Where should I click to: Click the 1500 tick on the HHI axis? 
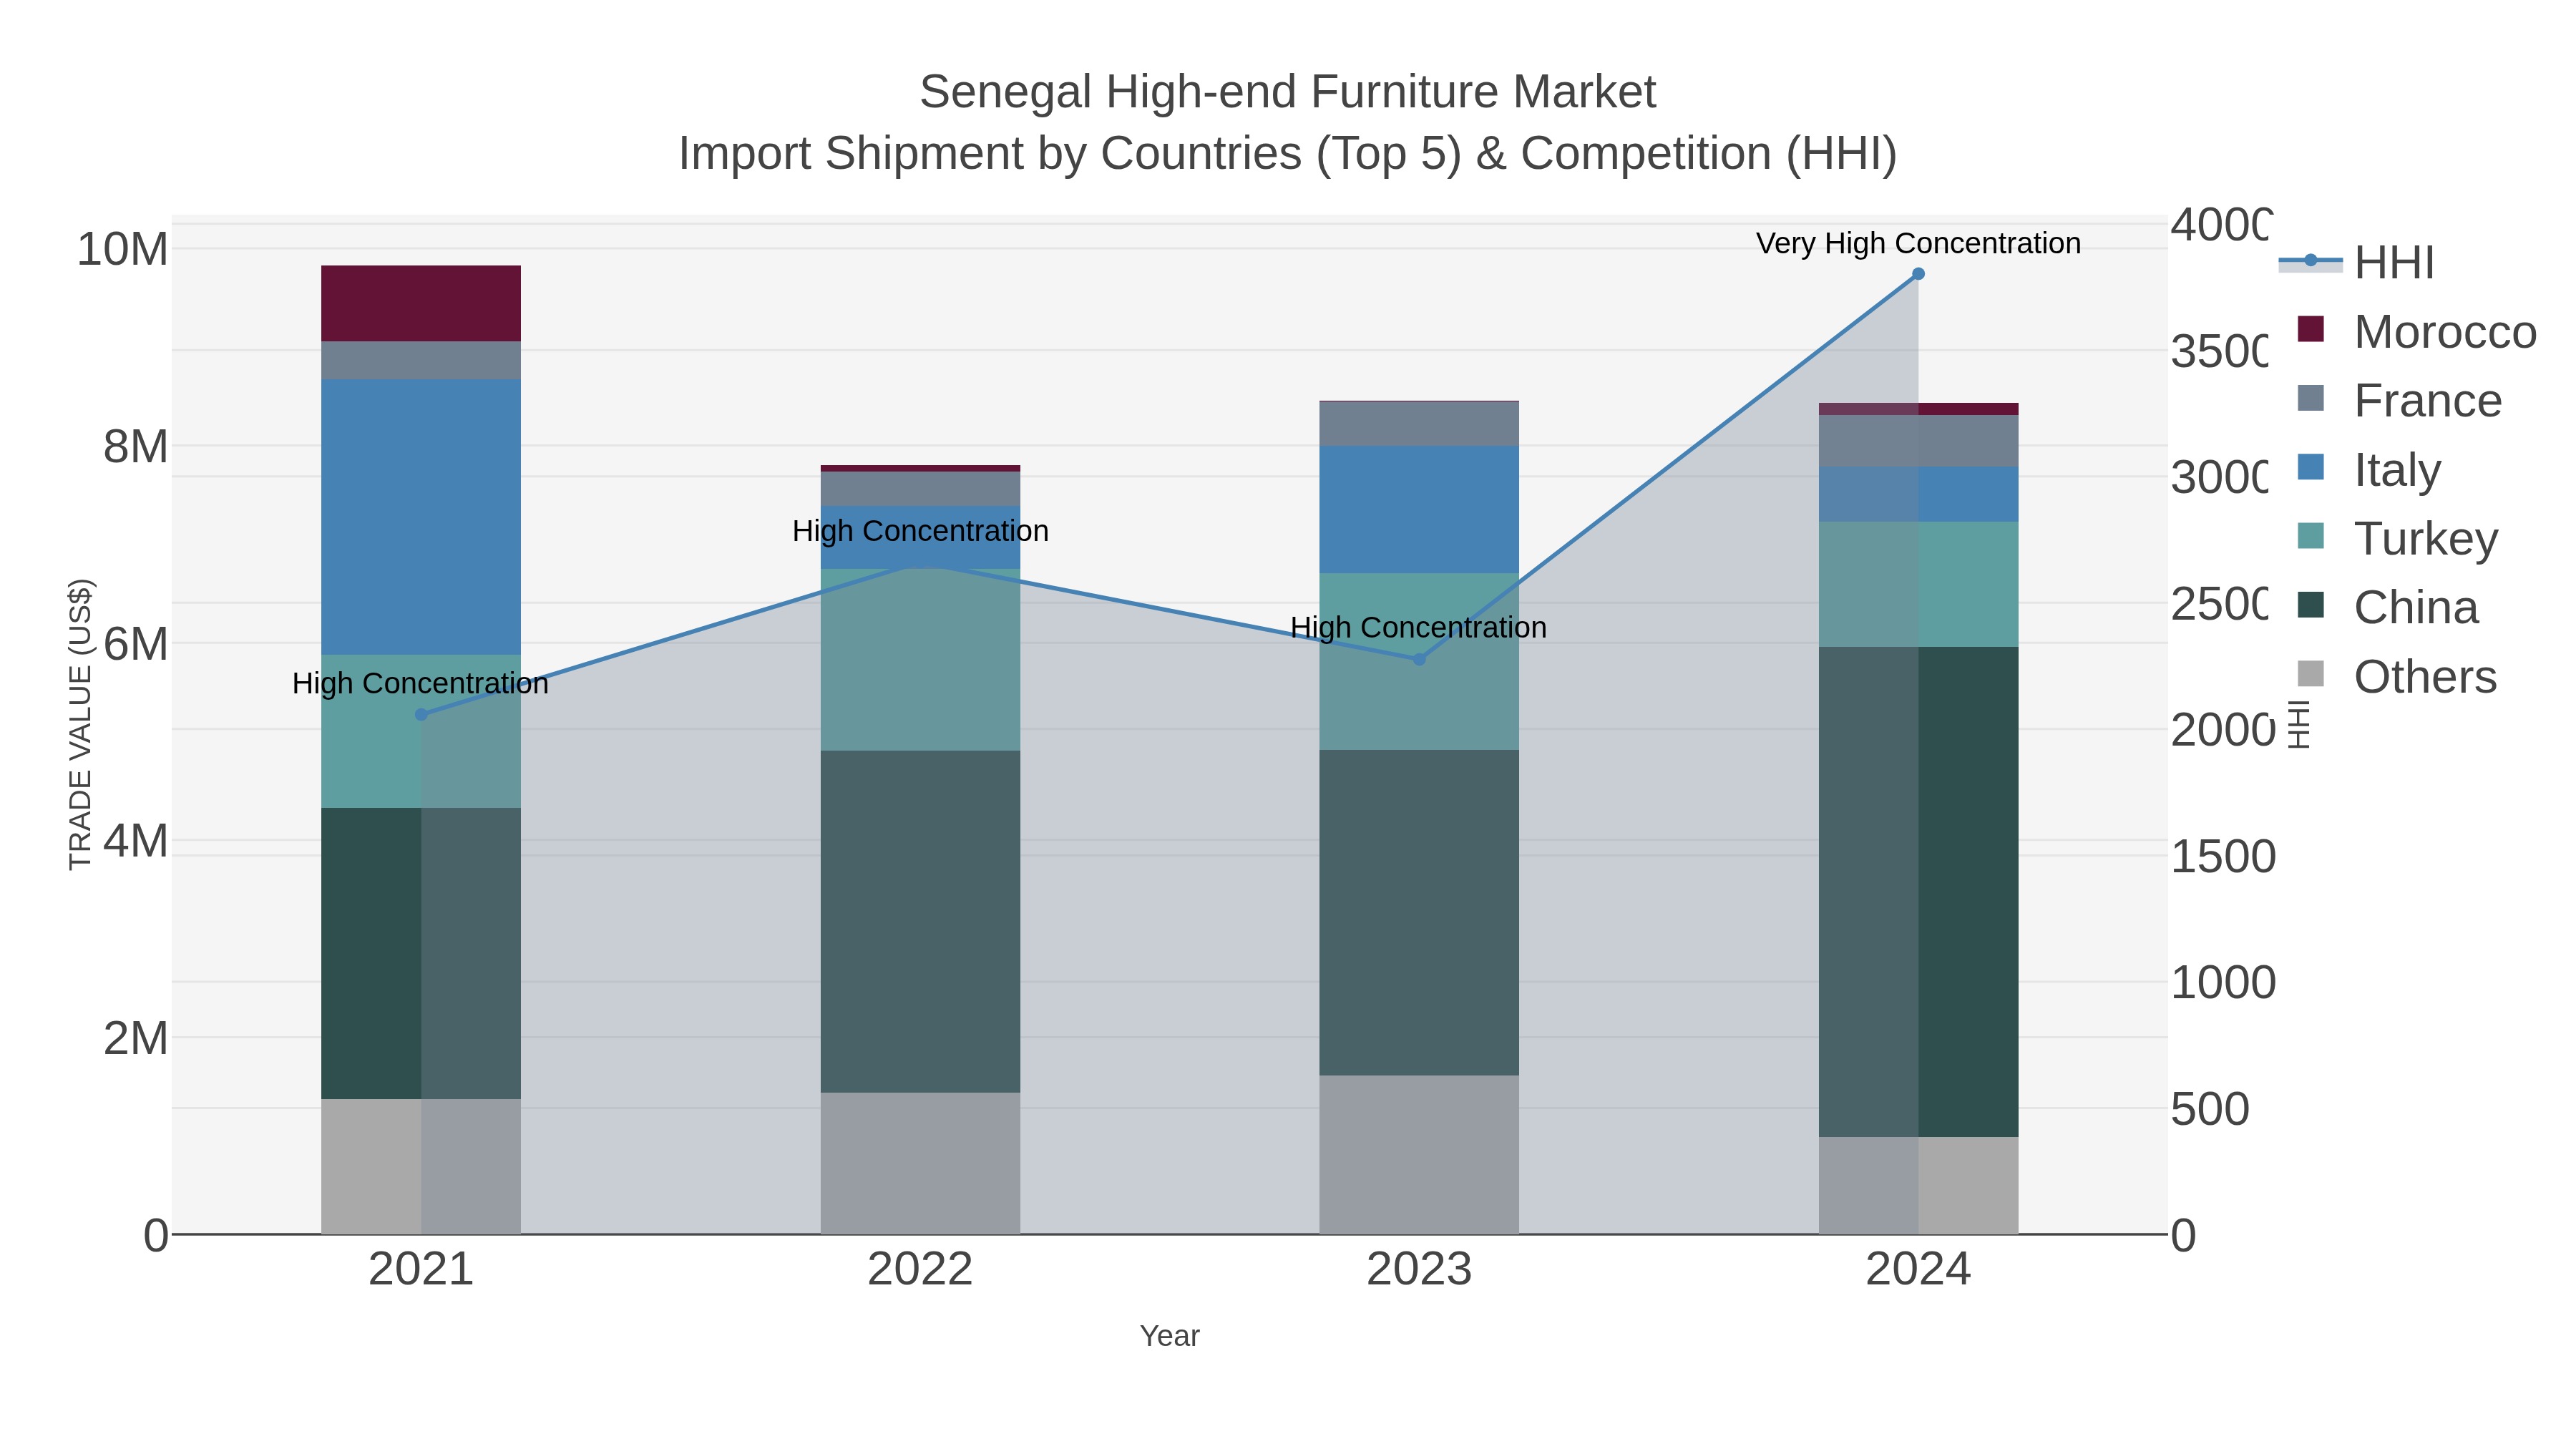click(2223, 857)
